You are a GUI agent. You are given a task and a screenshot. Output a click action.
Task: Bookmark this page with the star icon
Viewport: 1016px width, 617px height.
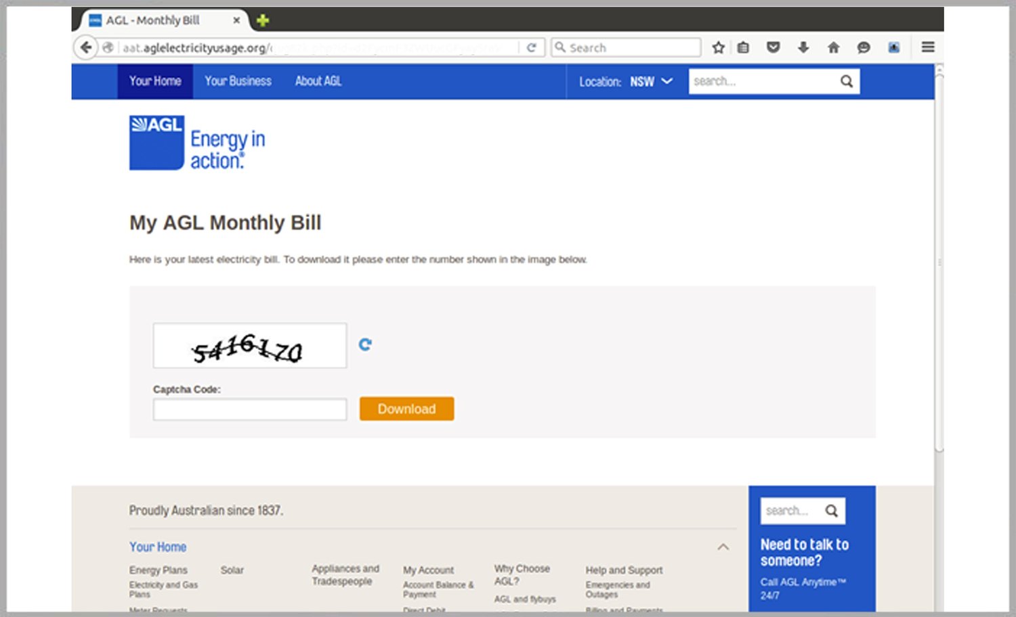[717, 47]
